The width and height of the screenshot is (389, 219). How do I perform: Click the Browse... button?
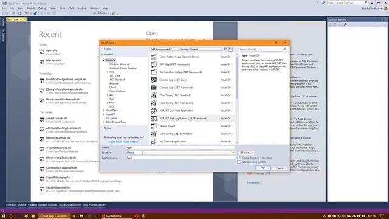coord(246,153)
